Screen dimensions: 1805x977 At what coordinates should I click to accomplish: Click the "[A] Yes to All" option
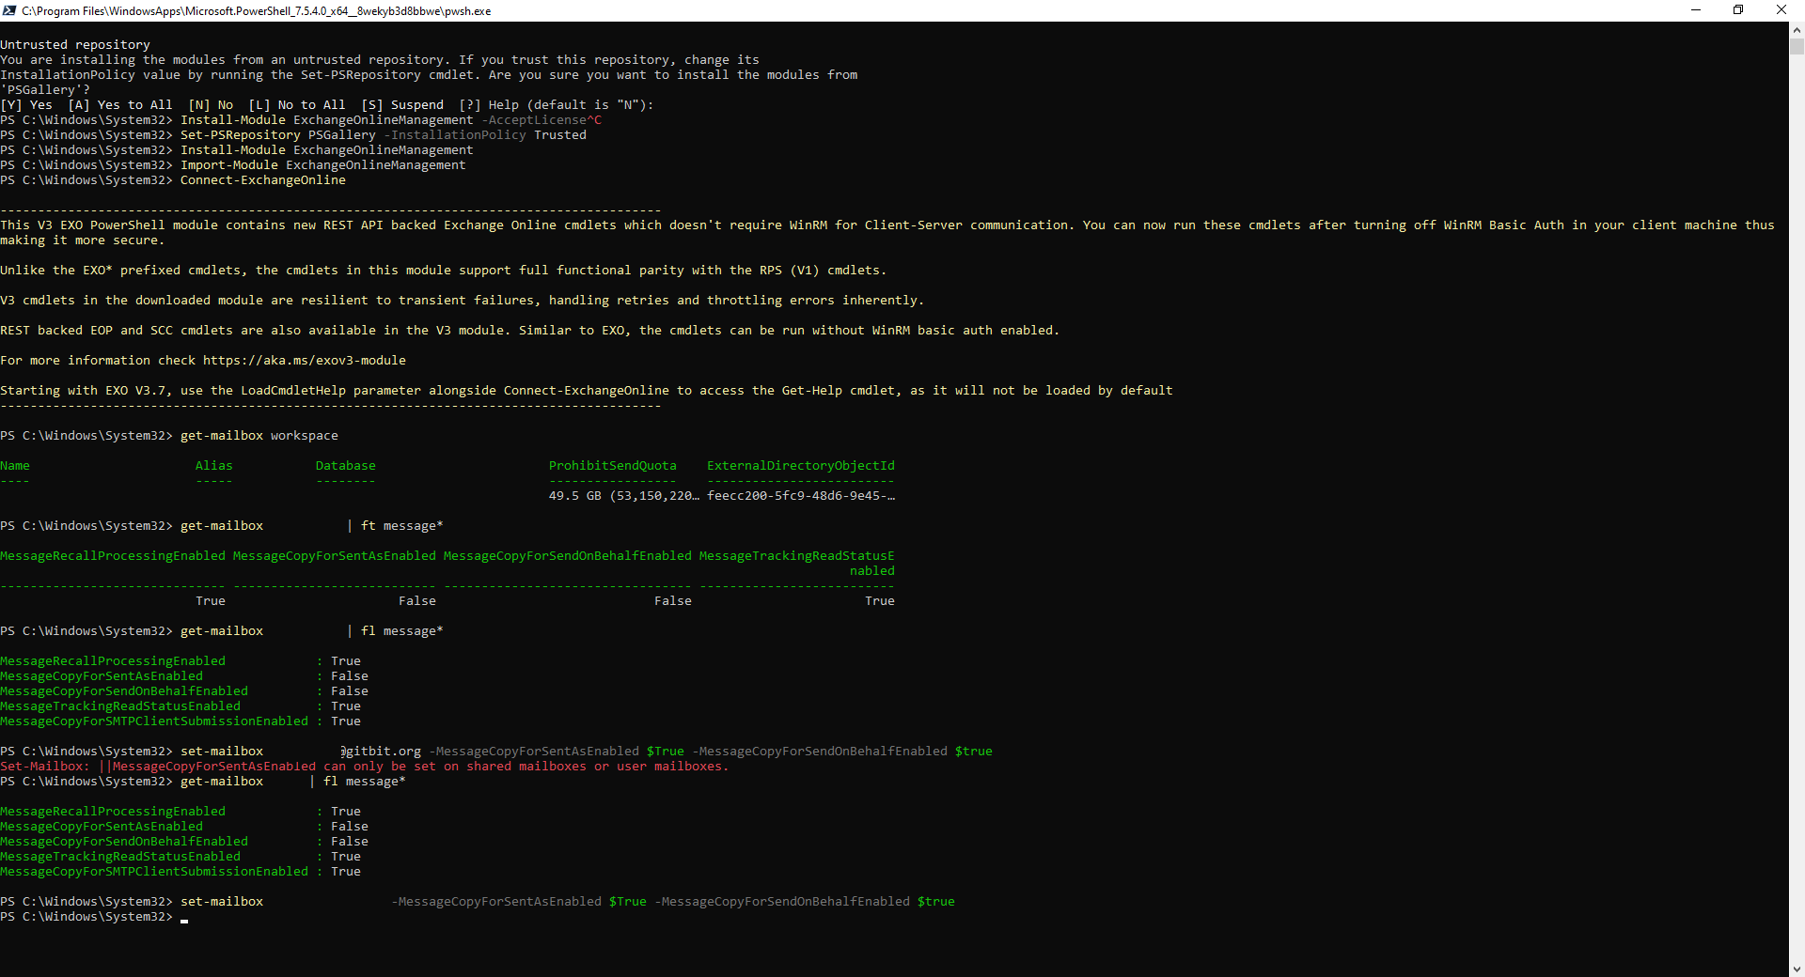(x=120, y=105)
